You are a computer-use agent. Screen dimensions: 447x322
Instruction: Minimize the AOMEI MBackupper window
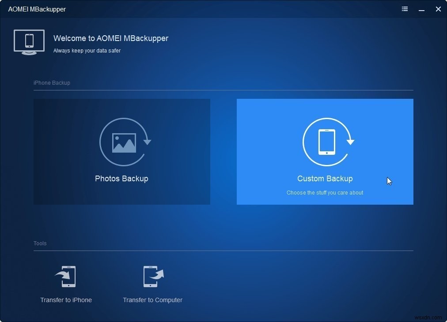(421, 9)
